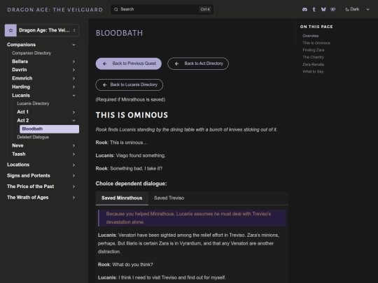This screenshot has height=283, width=378.
Task: Click the Davrin sidebar label
Action: [x=20, y=70]
